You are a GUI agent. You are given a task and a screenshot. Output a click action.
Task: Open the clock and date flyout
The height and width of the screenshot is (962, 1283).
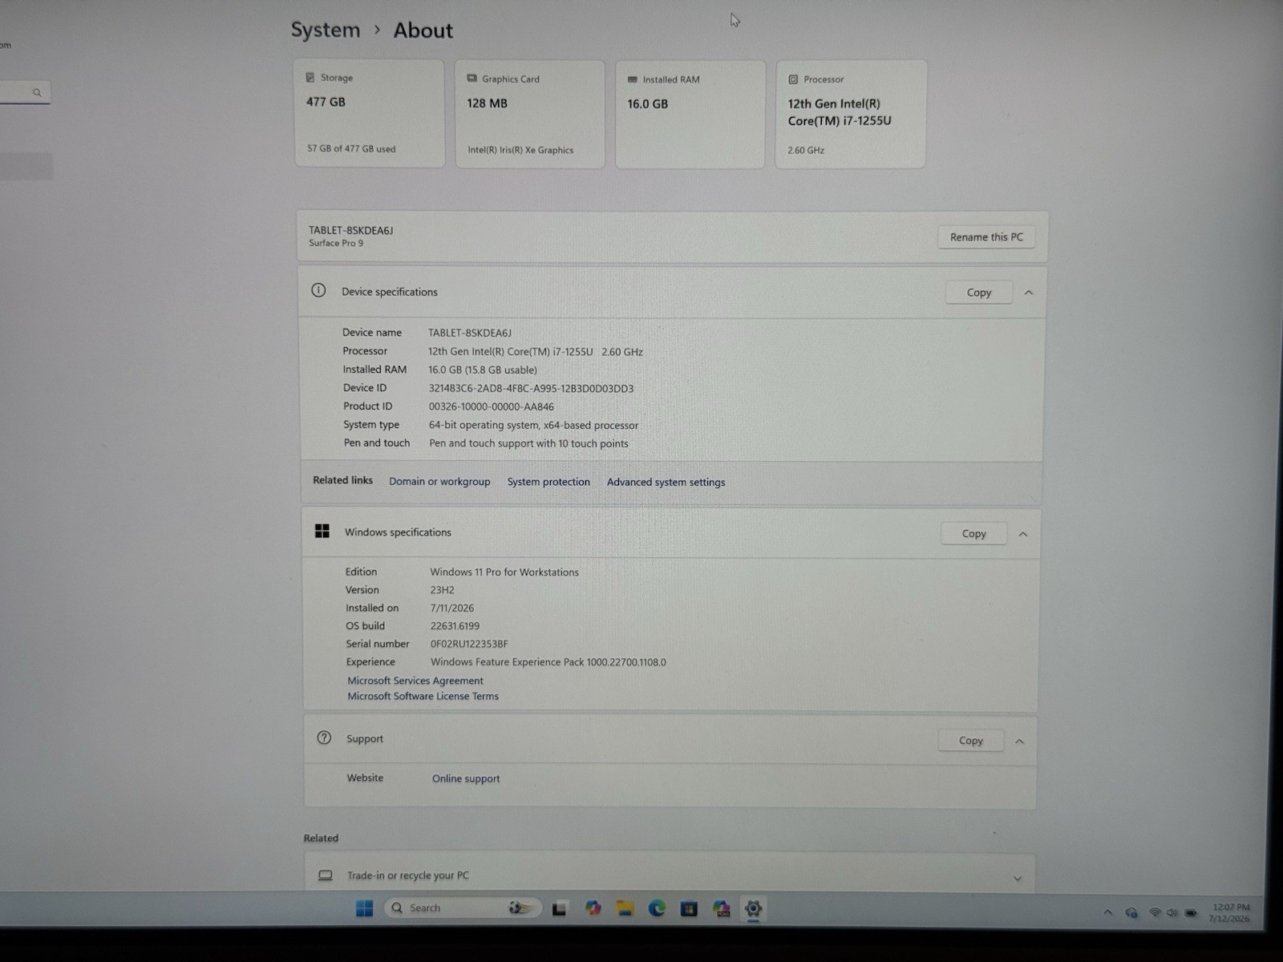(1230, 912)
